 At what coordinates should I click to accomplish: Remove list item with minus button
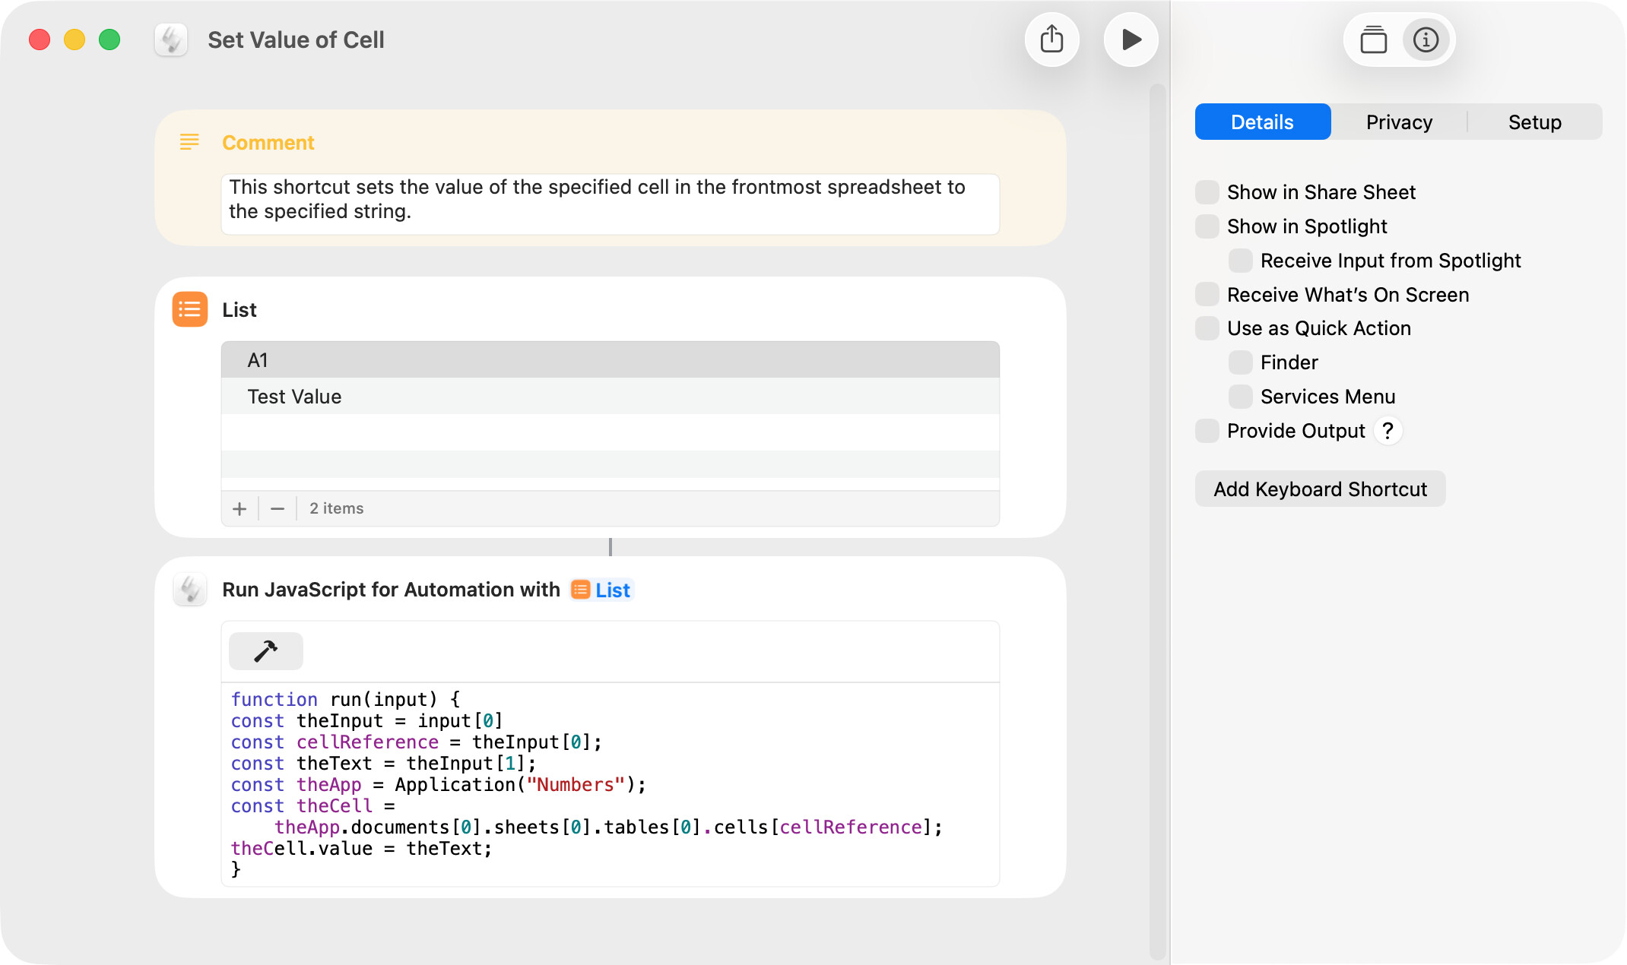tap(278, 508)
